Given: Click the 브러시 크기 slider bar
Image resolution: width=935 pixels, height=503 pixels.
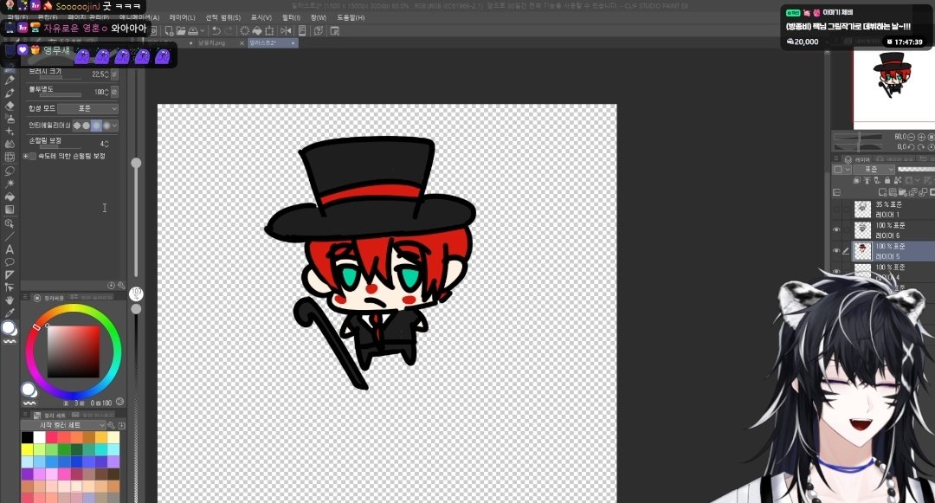Looking at the screenshot, I should [x=60, y=78].
